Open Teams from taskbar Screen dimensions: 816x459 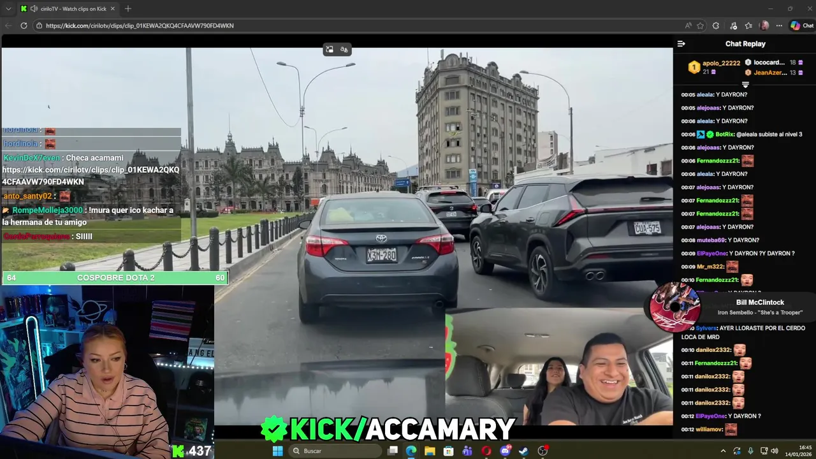coord(467,451)
